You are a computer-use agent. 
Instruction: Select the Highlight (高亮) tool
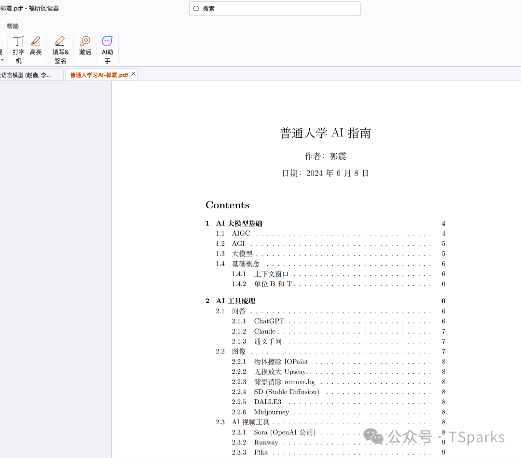36,45
